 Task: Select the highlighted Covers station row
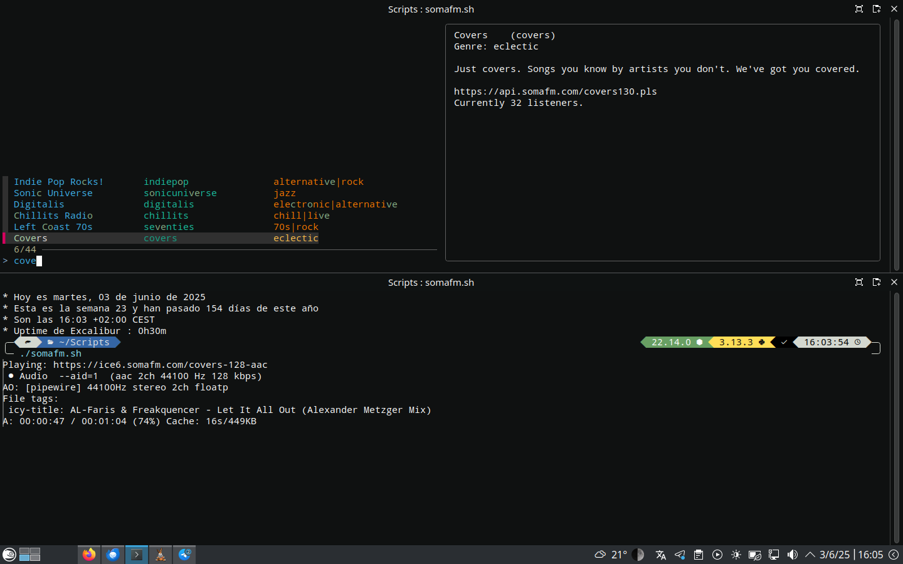(161, 238)
